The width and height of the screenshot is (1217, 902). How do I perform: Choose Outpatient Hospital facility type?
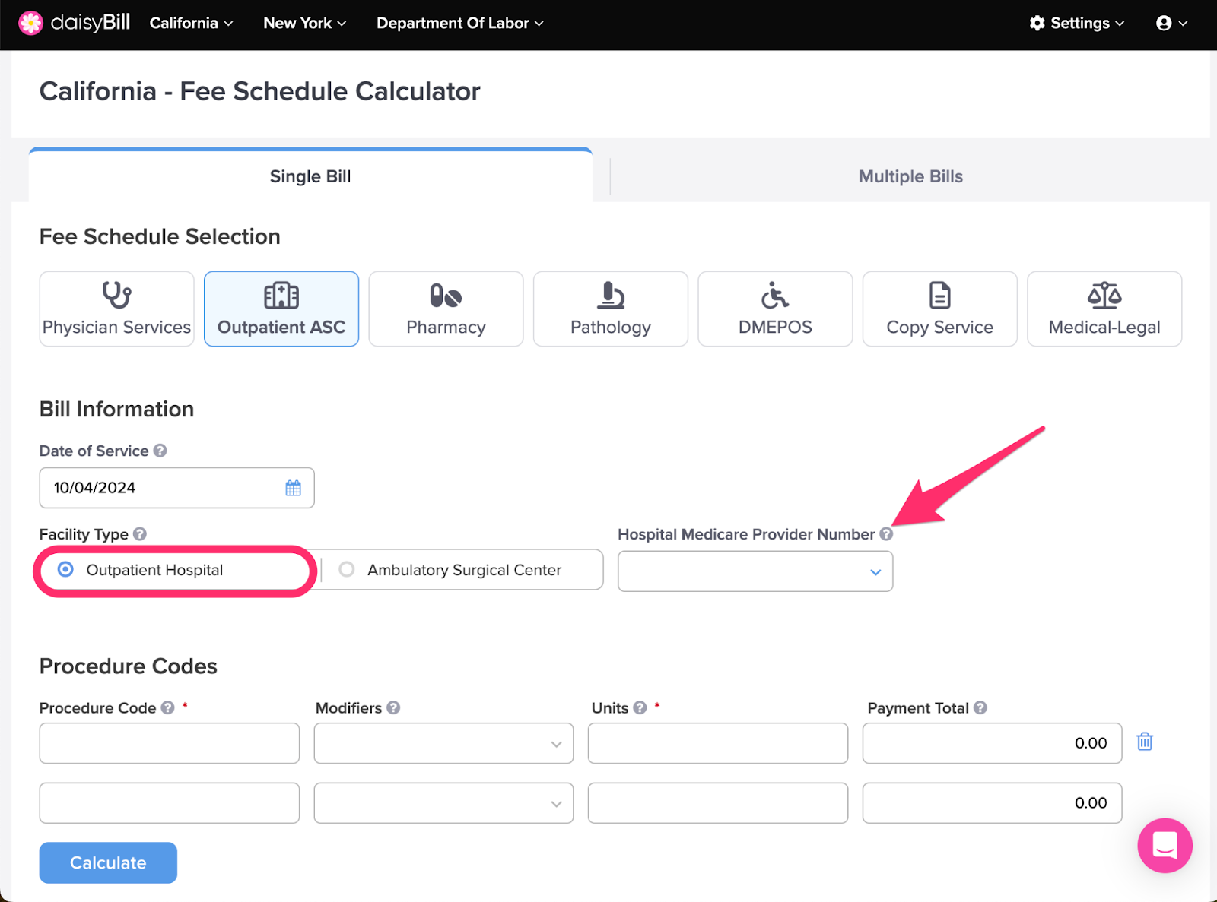pos(176,571)
